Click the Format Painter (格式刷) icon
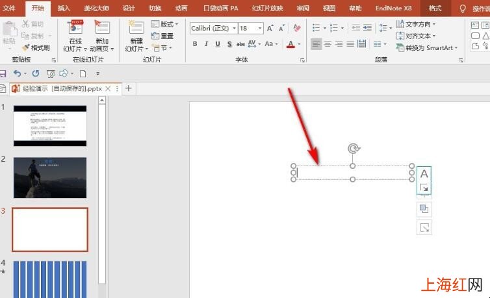Screen dimensions: 490x298 coord(25,48)
